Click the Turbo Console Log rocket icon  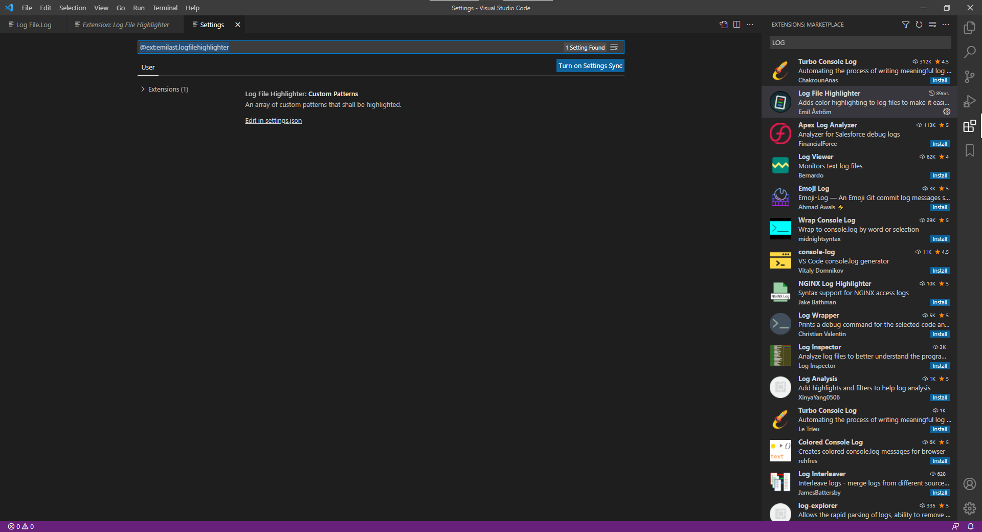click(x=780, y=71)
